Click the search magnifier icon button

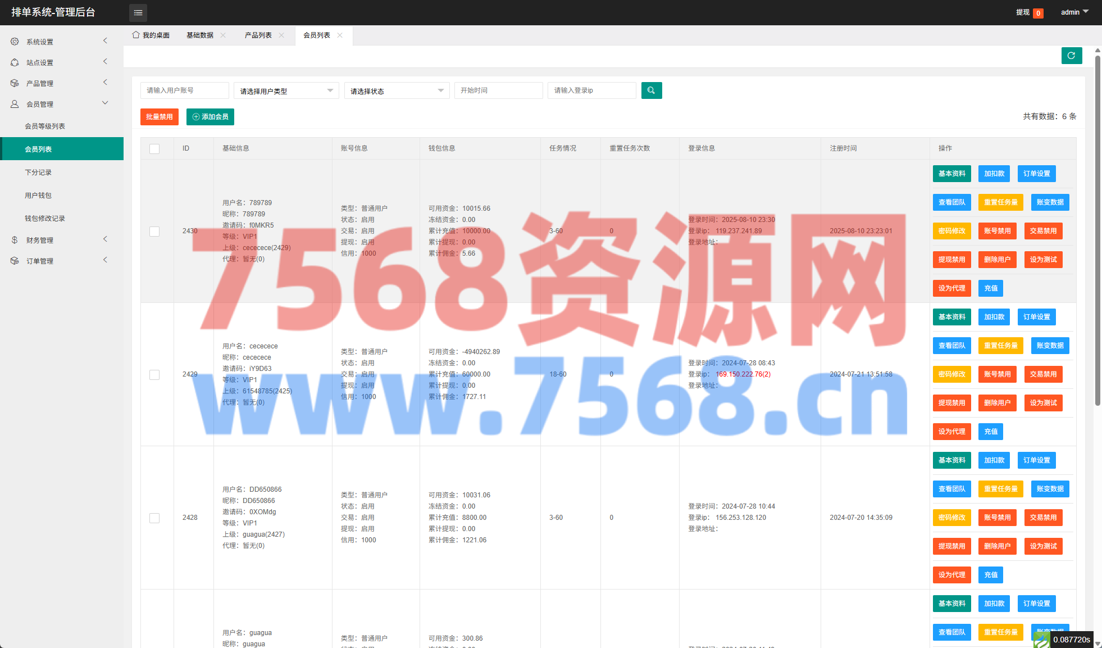[x=651, y=90]
